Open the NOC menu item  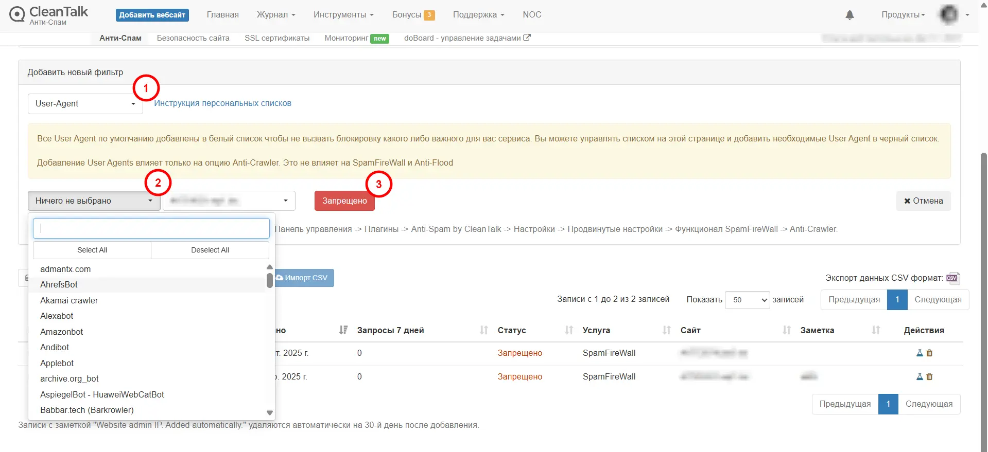(x=532, y=14)
